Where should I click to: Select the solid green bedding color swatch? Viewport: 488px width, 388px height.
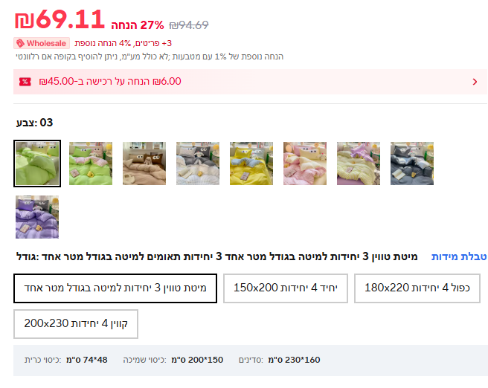tap(37, 164)
